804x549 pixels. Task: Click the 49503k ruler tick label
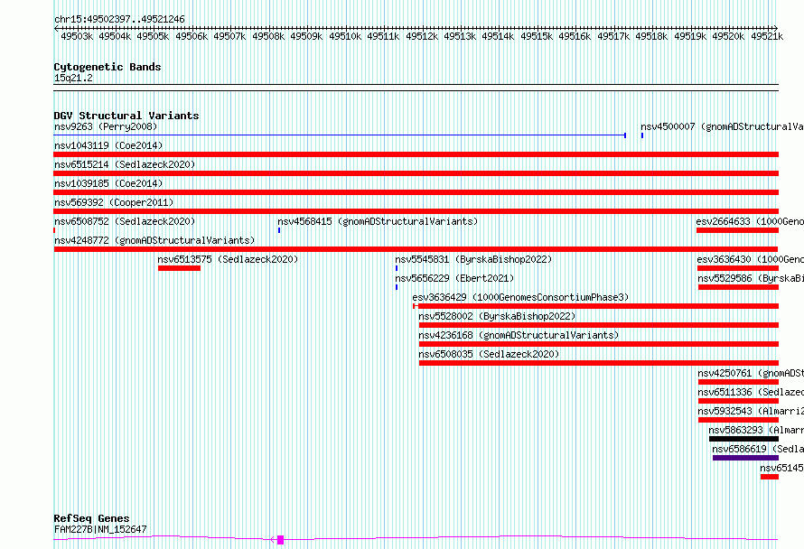point(77,36)
